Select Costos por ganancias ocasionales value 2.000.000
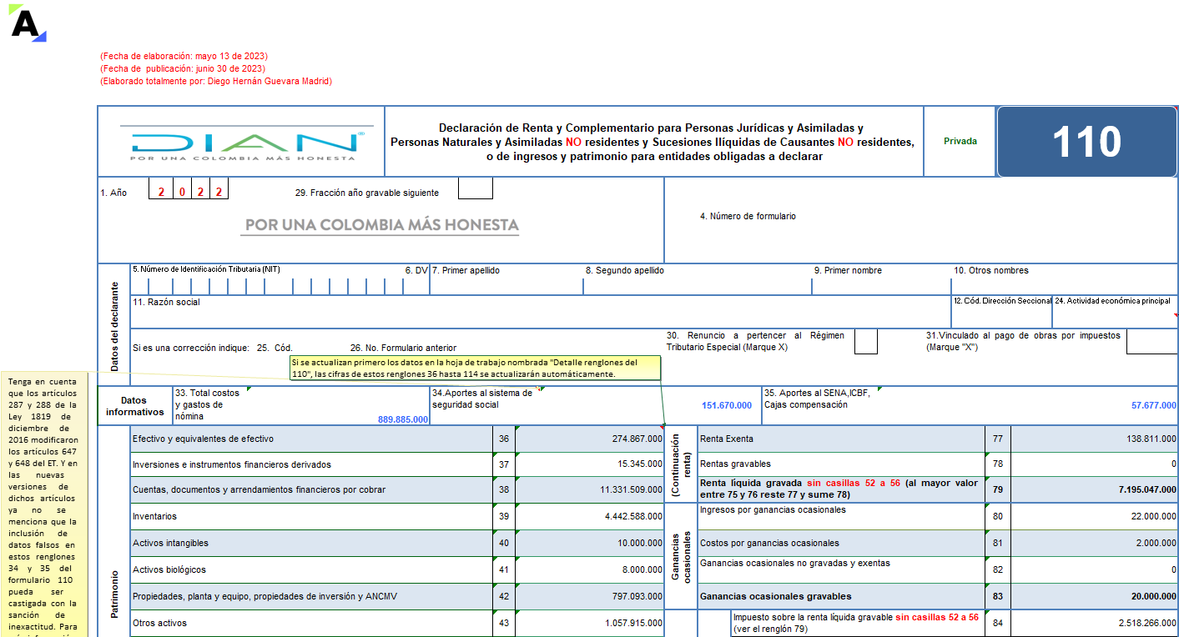The height and width of the screenshot is (637, 1179). pos(1094,544)
